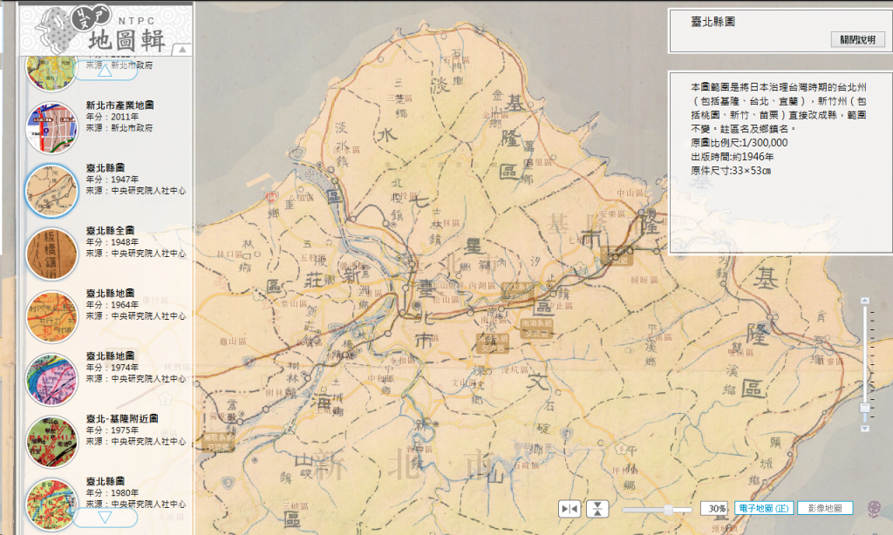The image size is (893, 535).
Task: Open 1980 臺北縣圖 thumbnail
Action: click(51, 505)
